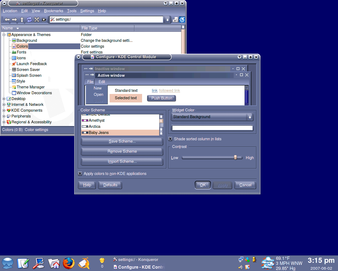Toggle Shade sorted column in lists
Viewport: 338px width, 271px height.
tap(170, 139)
